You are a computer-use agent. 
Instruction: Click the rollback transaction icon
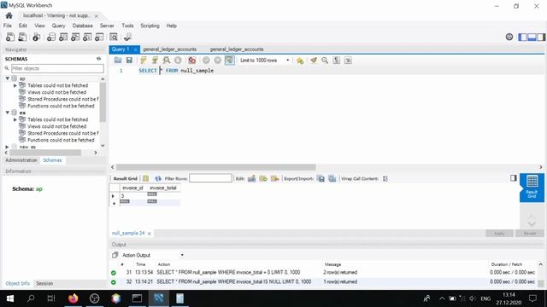pos(218,61)
